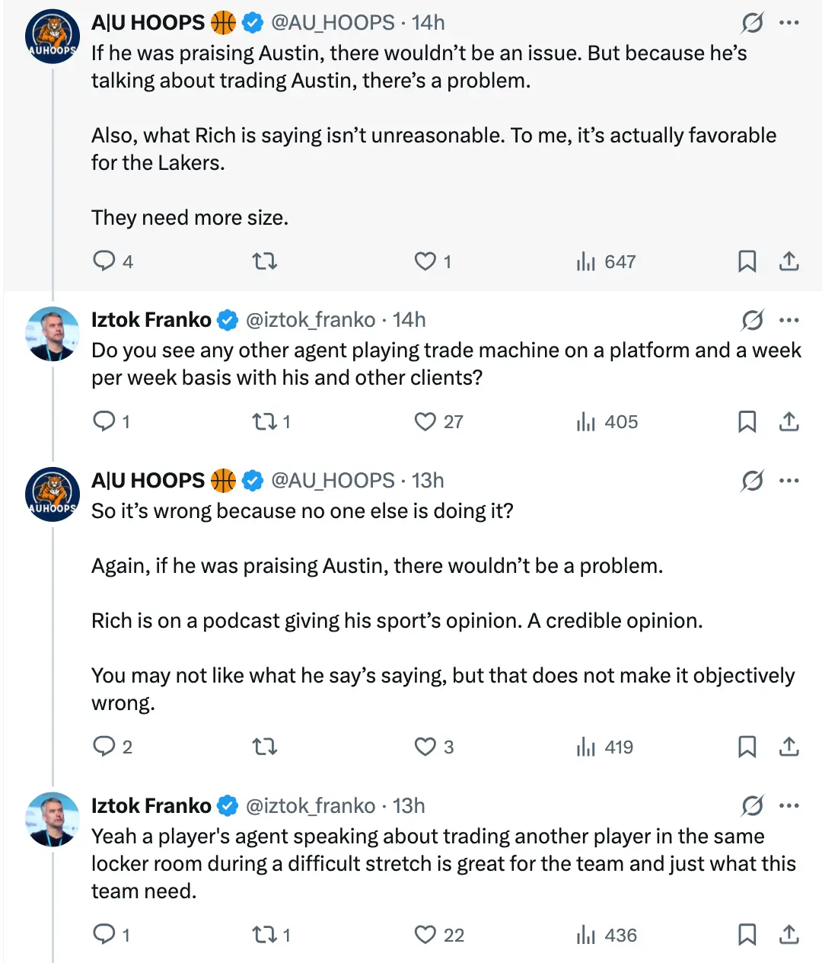Viewport: 822px width, 963px height.
Task: Click Grok icon on first Iztok Franko tweet
Action: (x=752, y=320)
